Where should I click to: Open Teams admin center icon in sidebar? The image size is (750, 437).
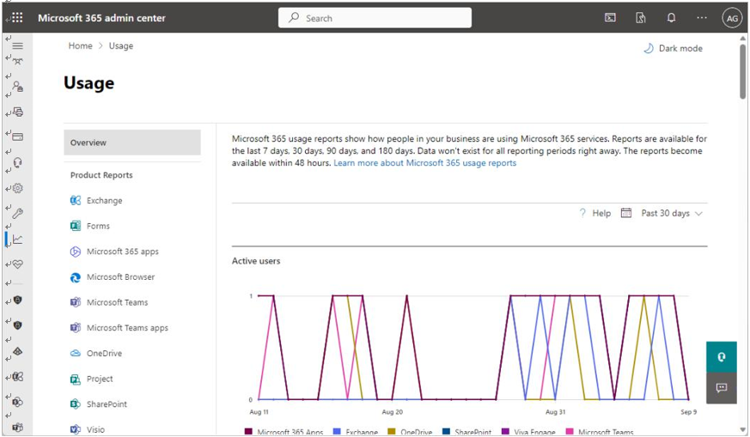click(x=18, y=427)
